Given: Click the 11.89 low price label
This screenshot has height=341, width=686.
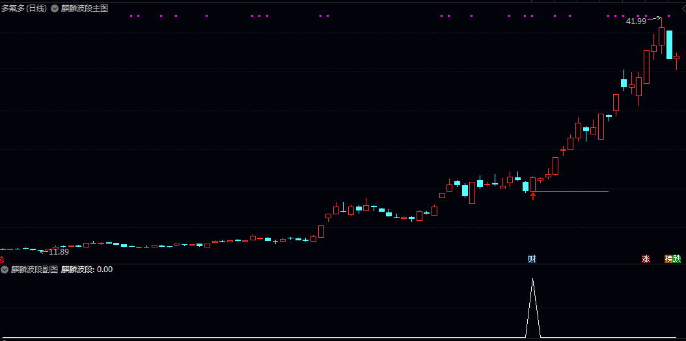Looking at the screenshot, I should click(59, 252).
